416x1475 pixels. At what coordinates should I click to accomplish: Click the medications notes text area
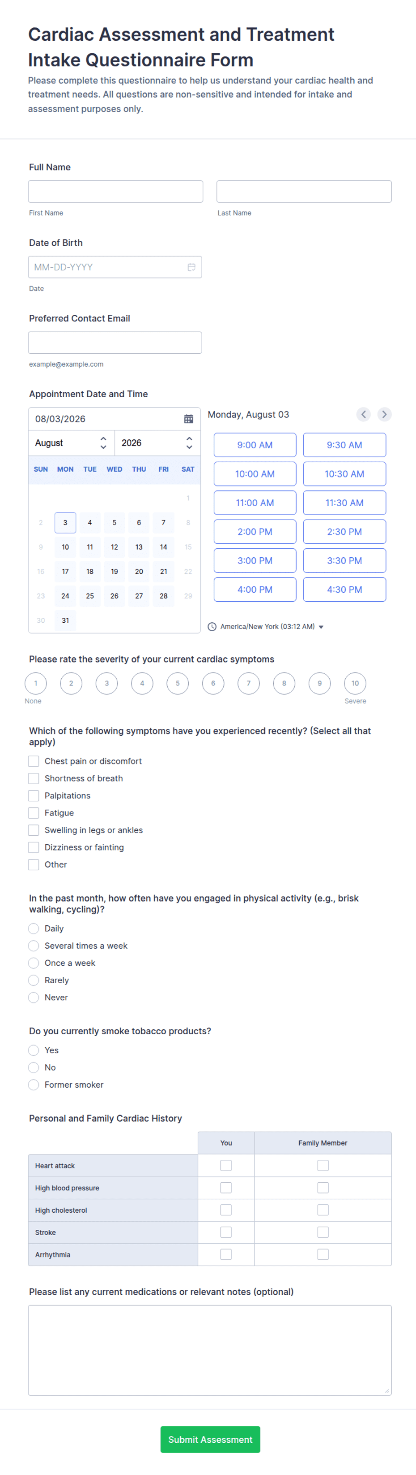coord(210,1350)
